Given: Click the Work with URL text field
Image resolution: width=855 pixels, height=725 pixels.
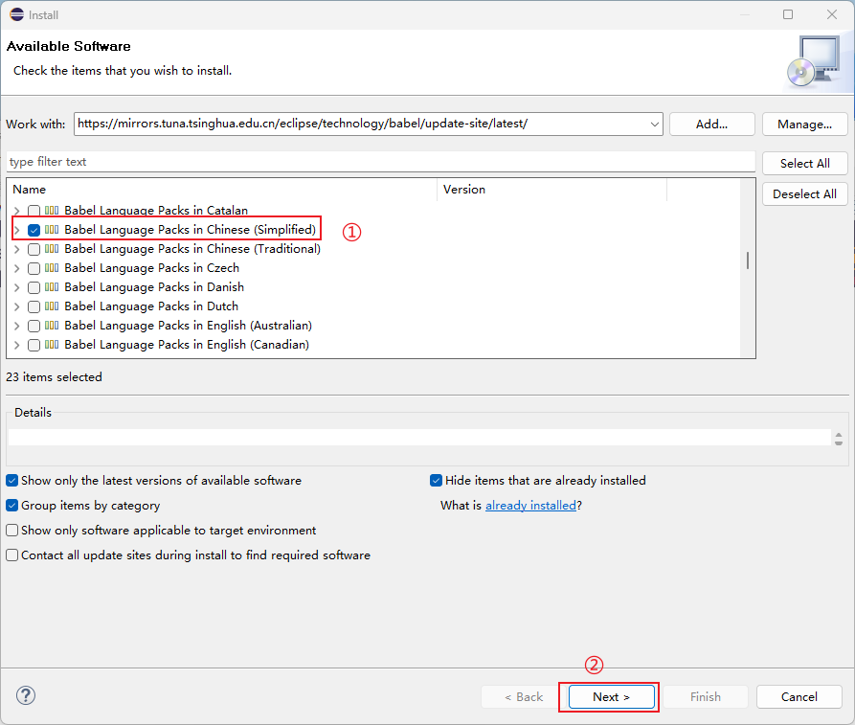Looking at the screenshot, I should [x=361, y=124].
